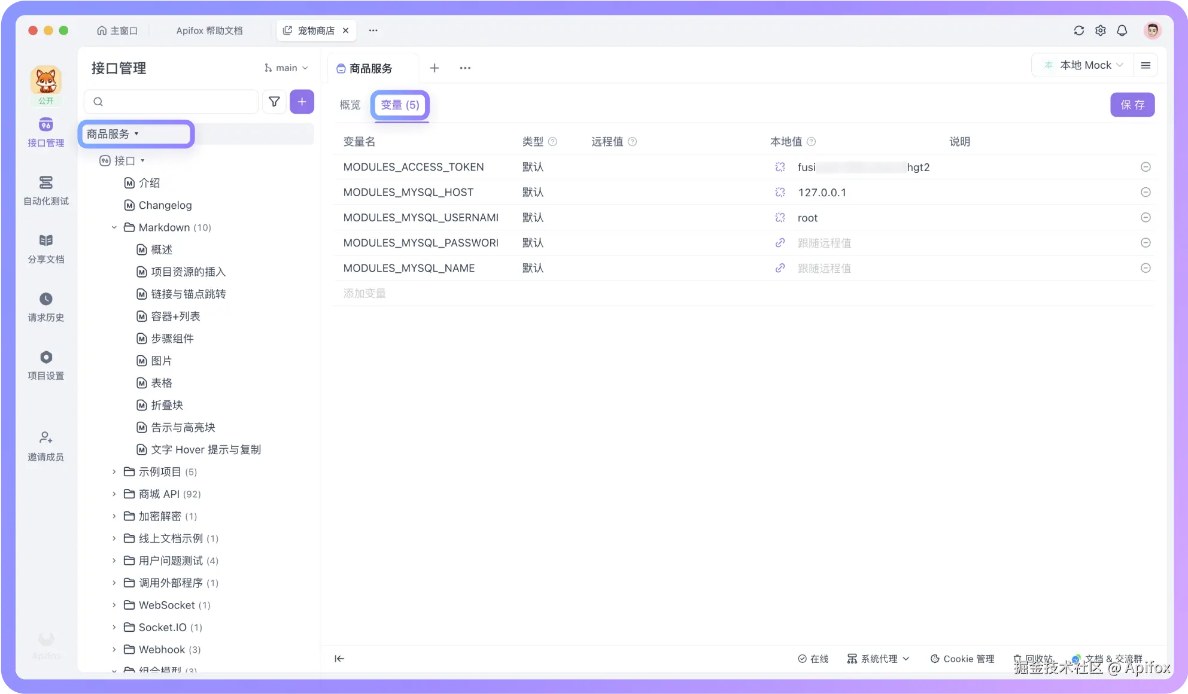Toggle link icon for MODULES_MYSQL_PASSWORD local value
The height and width of the screenshot is (694, 1188).
coord(780,243)
